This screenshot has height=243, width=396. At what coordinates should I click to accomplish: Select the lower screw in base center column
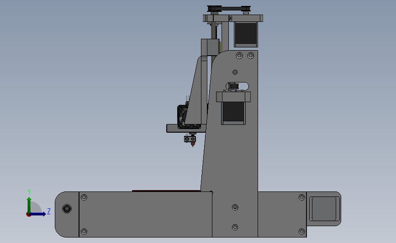235,227
